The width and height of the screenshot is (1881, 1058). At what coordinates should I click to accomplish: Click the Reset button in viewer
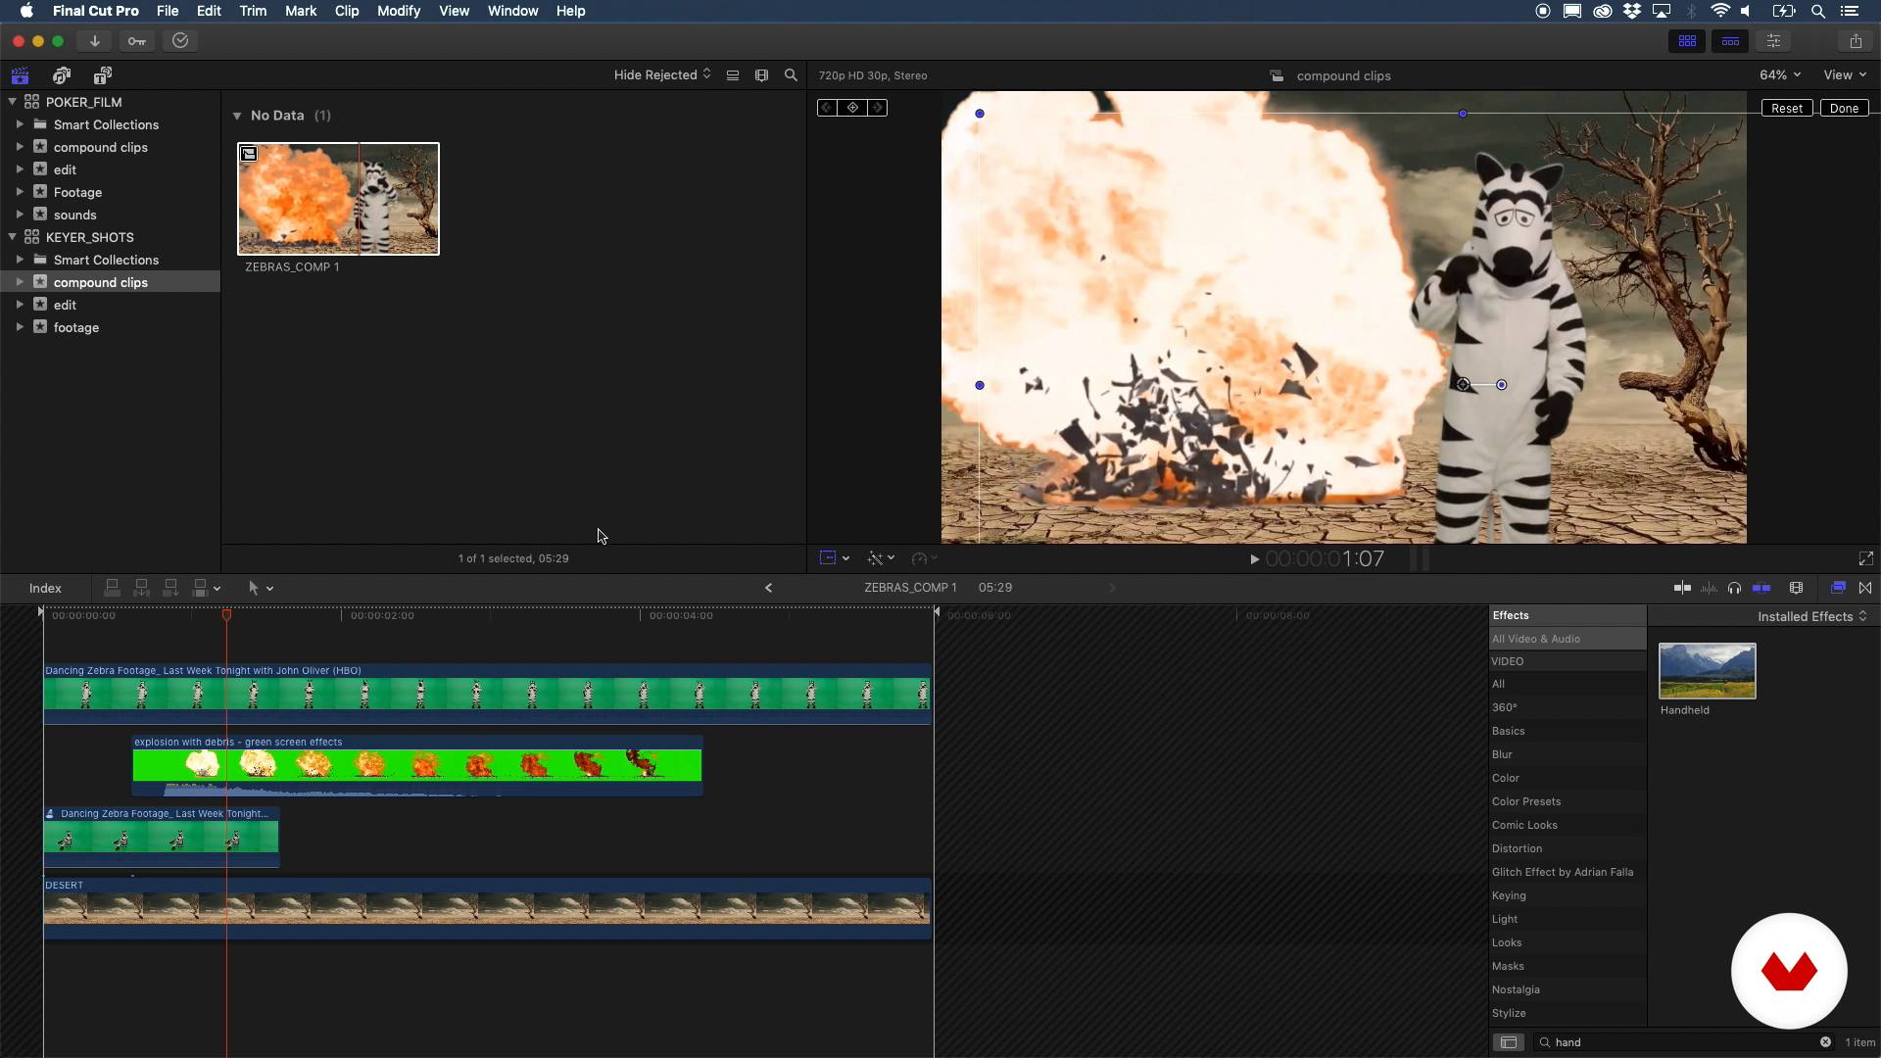pyautogui.click(x=1787, y=109)
